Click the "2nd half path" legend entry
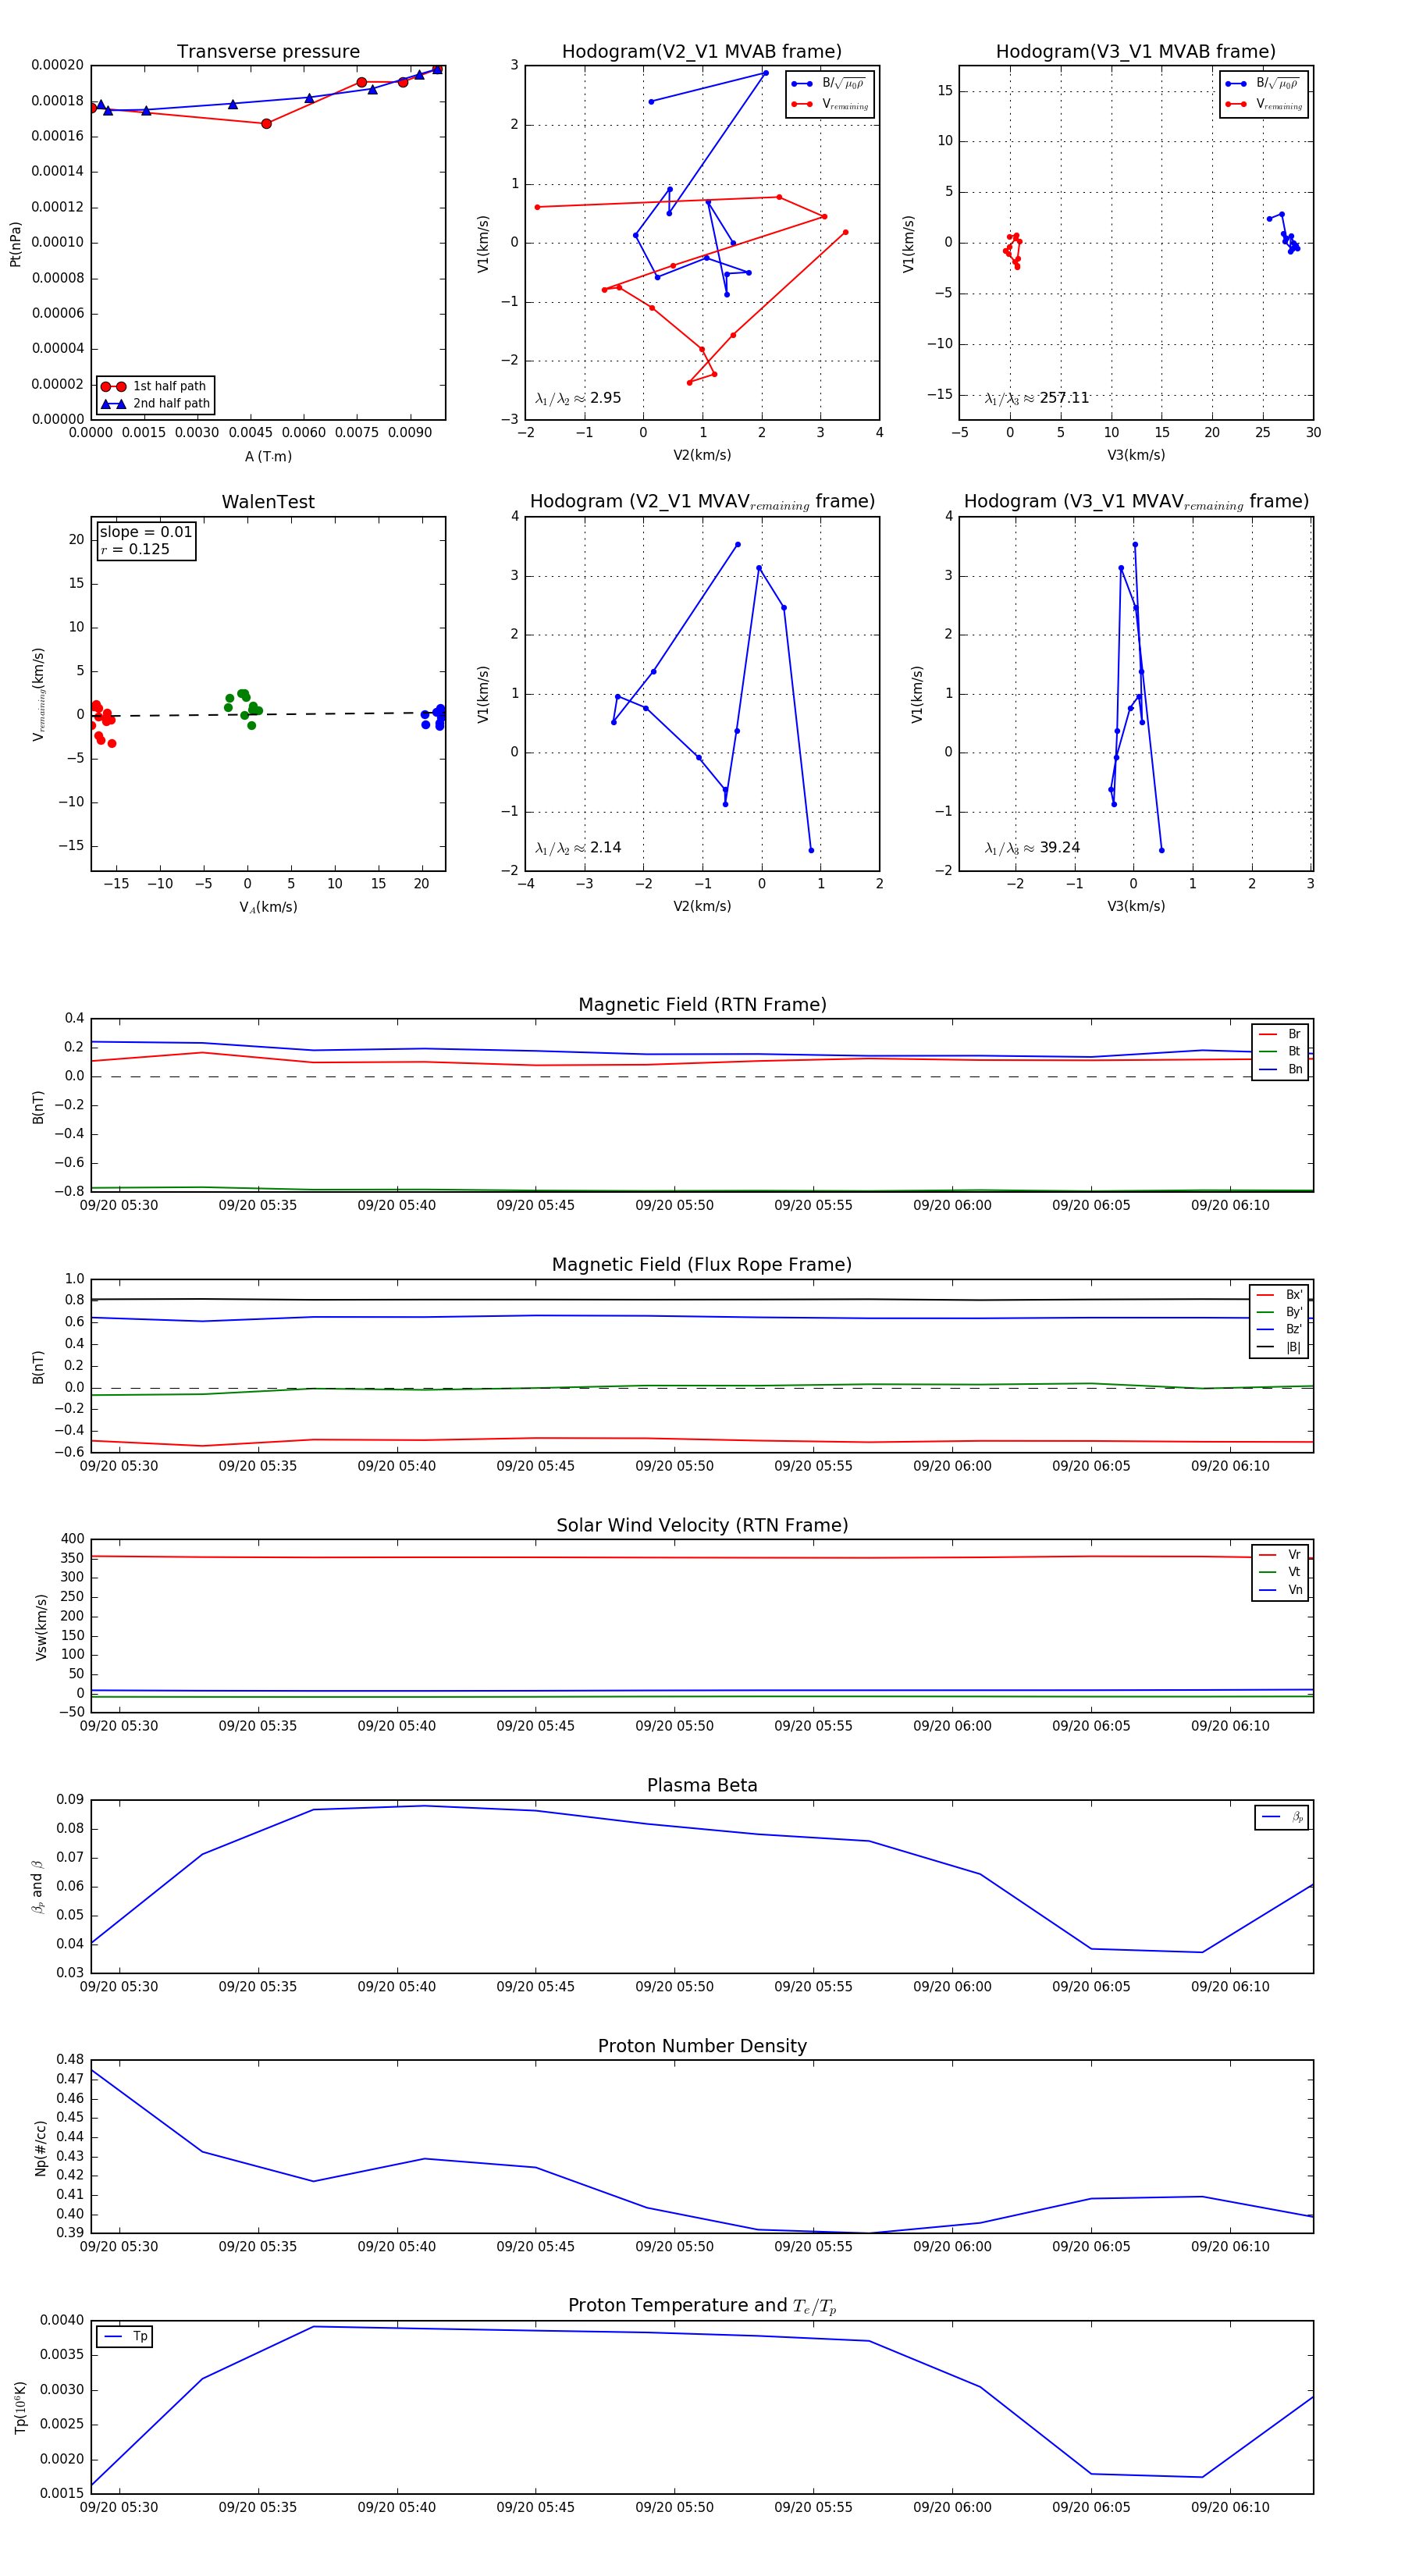Screen dimensions: 1405x2576 156,403
